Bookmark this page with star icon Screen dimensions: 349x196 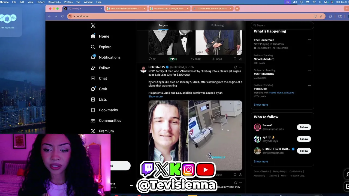321,16
